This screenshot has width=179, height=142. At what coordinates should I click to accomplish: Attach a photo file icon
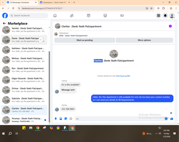61,119
